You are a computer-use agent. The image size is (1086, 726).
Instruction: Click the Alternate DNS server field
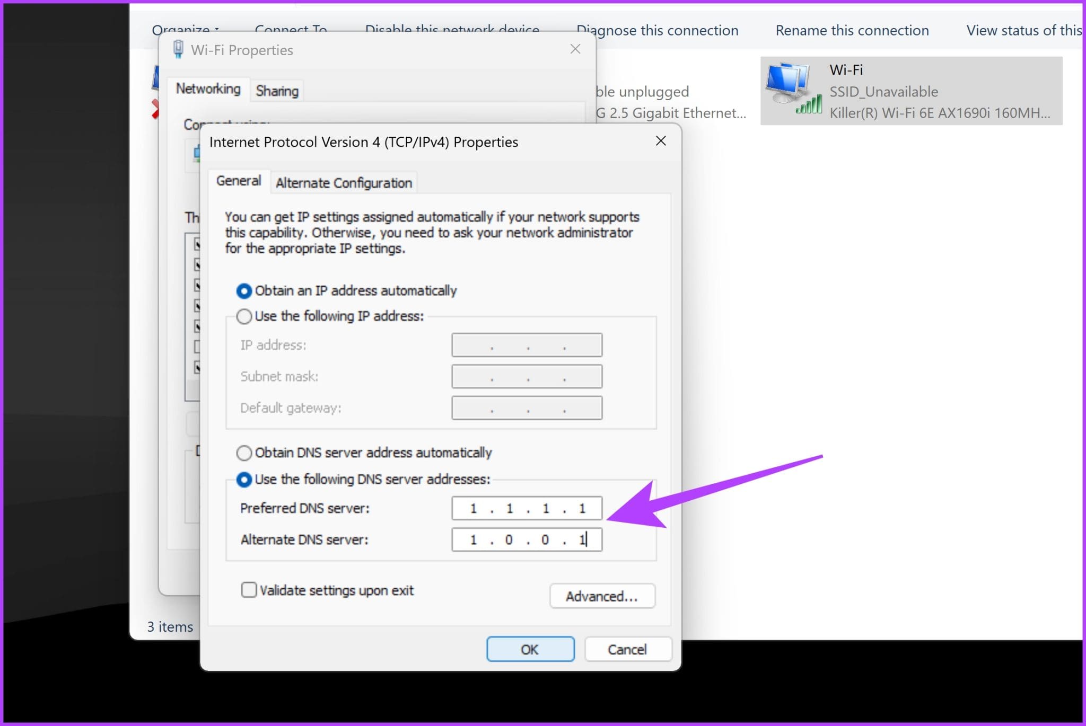[x=527, y=539]
